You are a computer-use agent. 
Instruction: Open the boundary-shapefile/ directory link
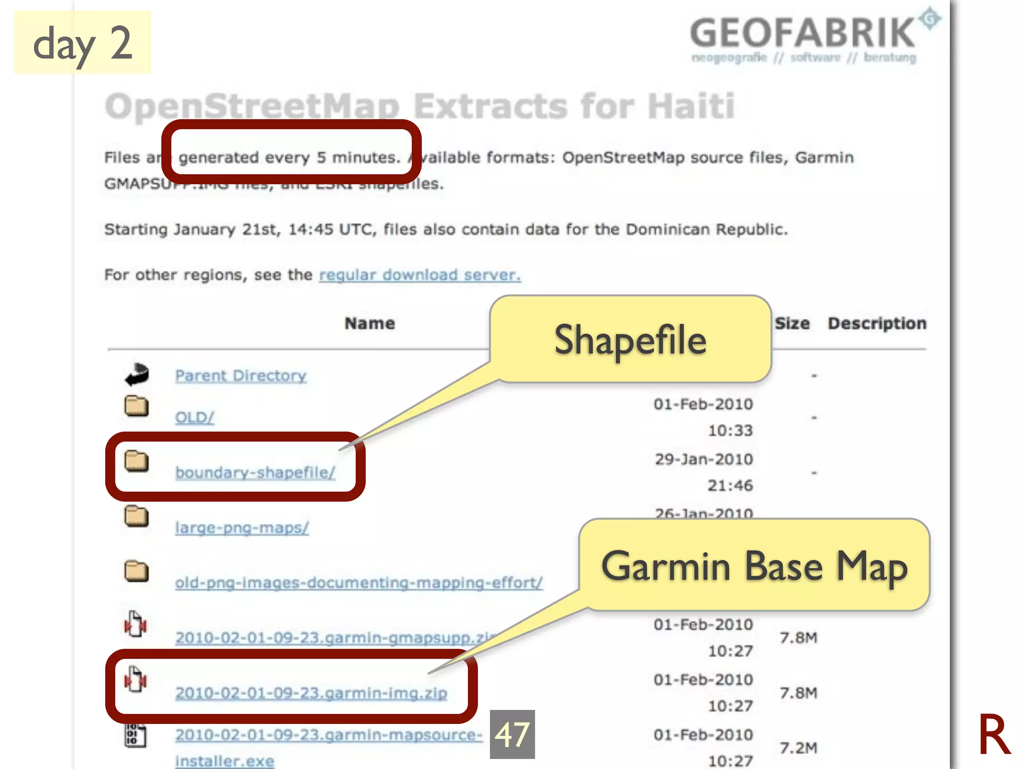point(255,472)
